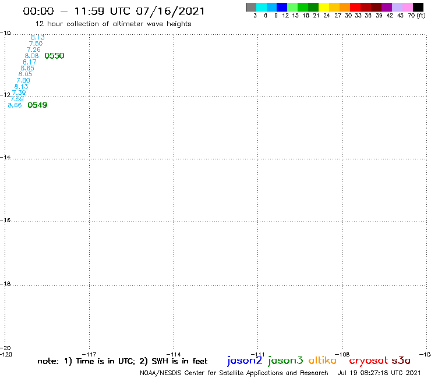
Task: Click the '70 (ft)' legend scale label
Action: [x=416, y=16]
